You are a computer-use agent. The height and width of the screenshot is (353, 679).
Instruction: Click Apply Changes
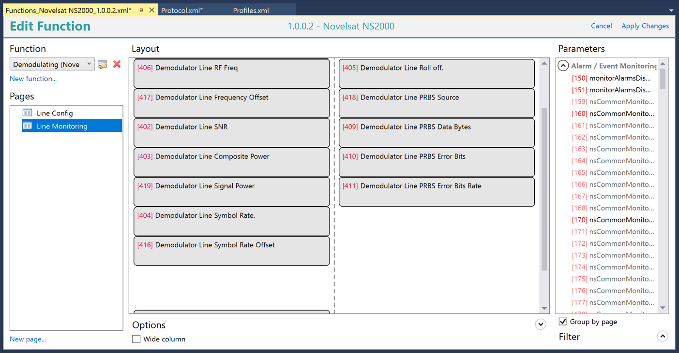[645, 26]
